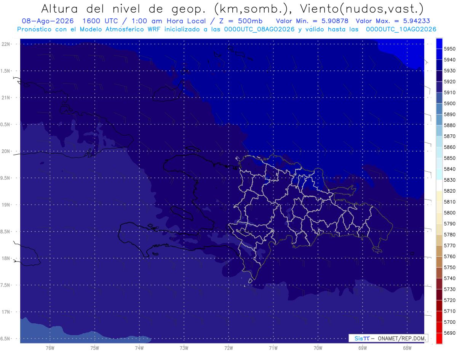Click the '5930' colorbar value
Viewport: 457px width, 353px height.
(x=450, y=70)
